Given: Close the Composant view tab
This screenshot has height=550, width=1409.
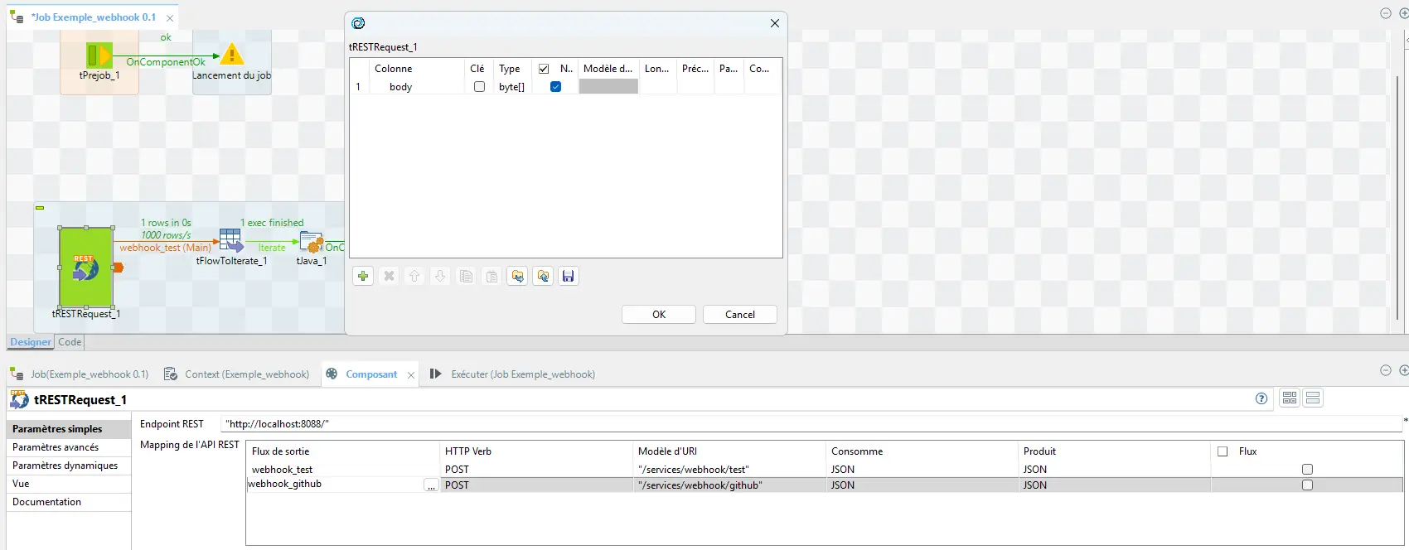Looking at the screenshot, I should [411, 375].
